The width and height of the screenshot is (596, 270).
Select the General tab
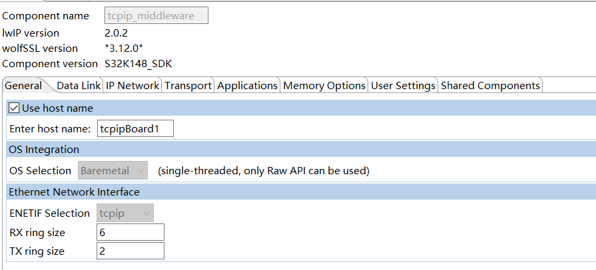23,86
